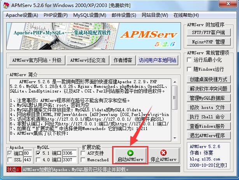Click 退出APMServ程序 button
The height and width of the screenshot is (180, 239).
click(x=209, y=135)
